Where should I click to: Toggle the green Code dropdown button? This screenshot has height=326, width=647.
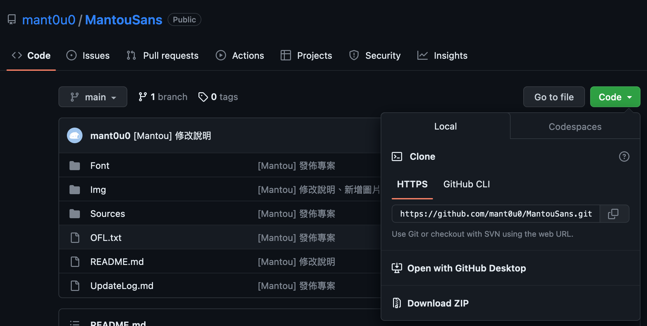(615, 97)
